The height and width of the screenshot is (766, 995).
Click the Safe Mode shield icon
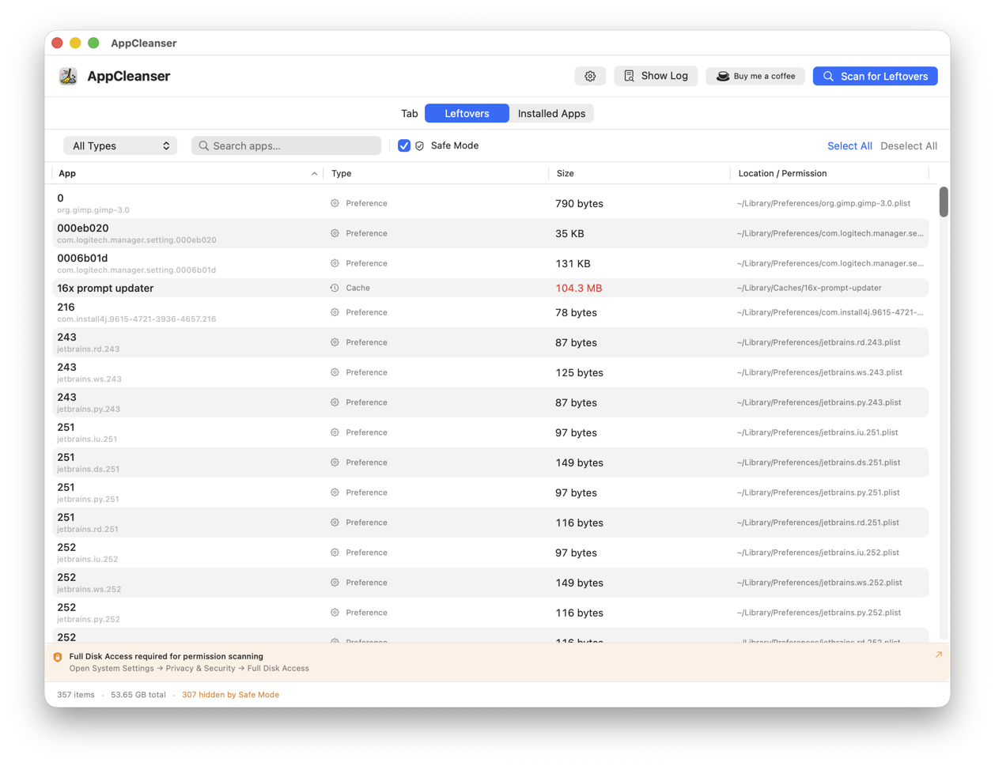click(420, 146)
